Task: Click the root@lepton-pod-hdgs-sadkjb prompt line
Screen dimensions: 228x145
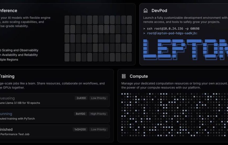Action: tap(170, 33)
